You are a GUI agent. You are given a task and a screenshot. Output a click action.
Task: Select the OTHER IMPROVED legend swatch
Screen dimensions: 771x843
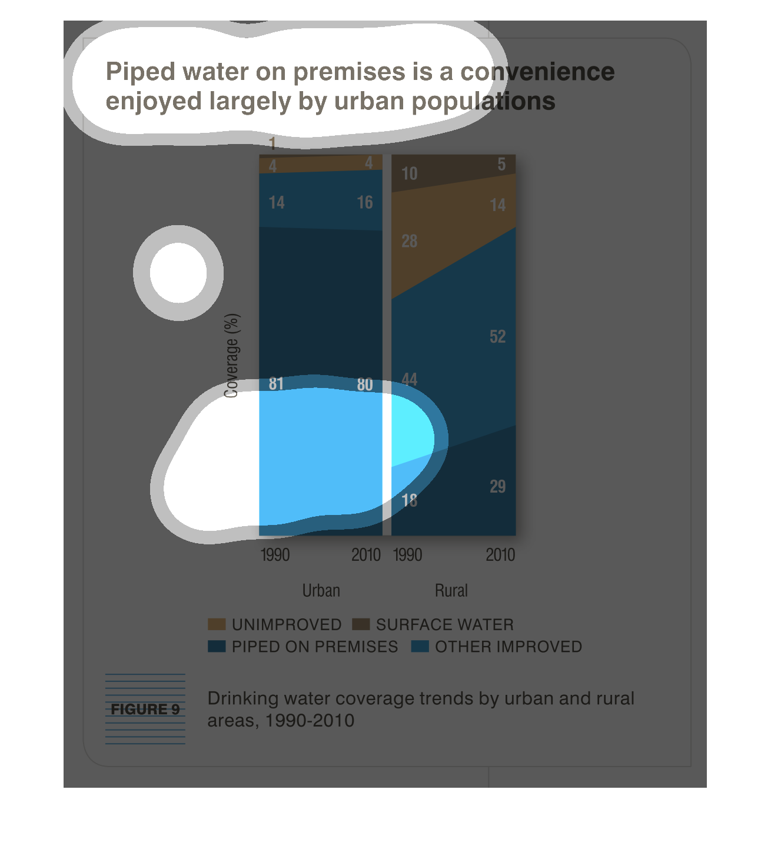[x=420, y=647]
